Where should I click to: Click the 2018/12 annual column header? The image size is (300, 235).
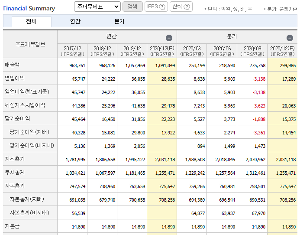tap(102, 51)
